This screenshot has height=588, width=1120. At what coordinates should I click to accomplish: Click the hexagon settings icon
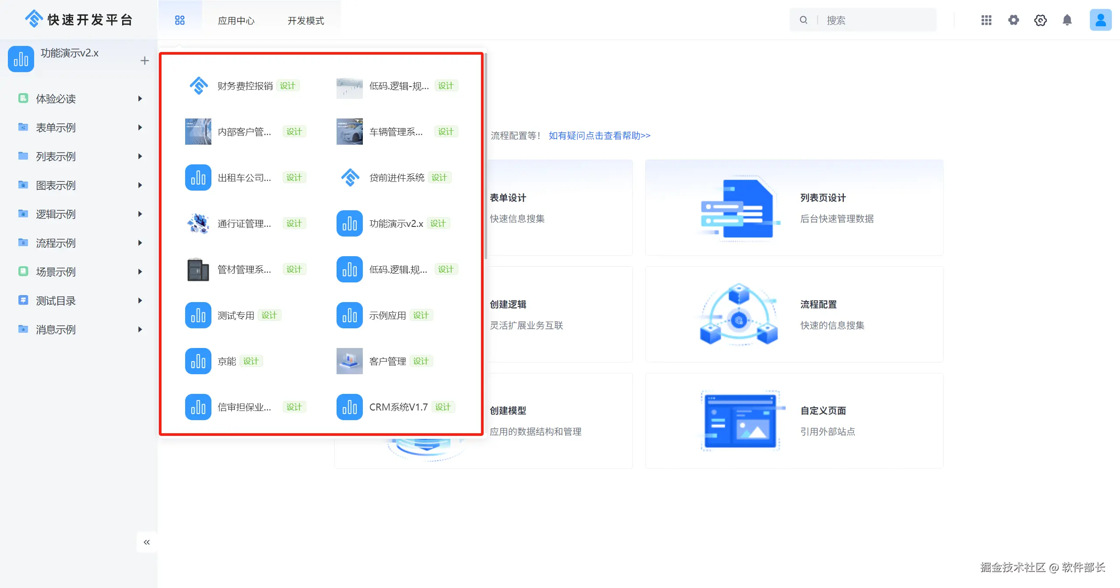pos(1040,20)
